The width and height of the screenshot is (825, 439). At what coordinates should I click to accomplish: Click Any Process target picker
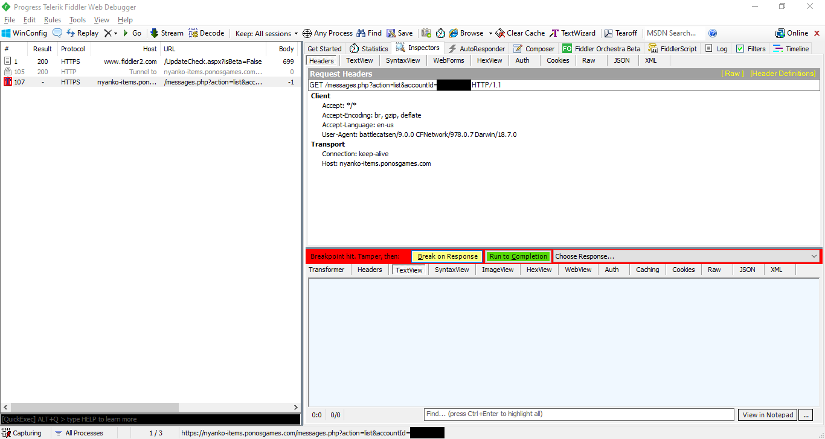tap(327, 33)
